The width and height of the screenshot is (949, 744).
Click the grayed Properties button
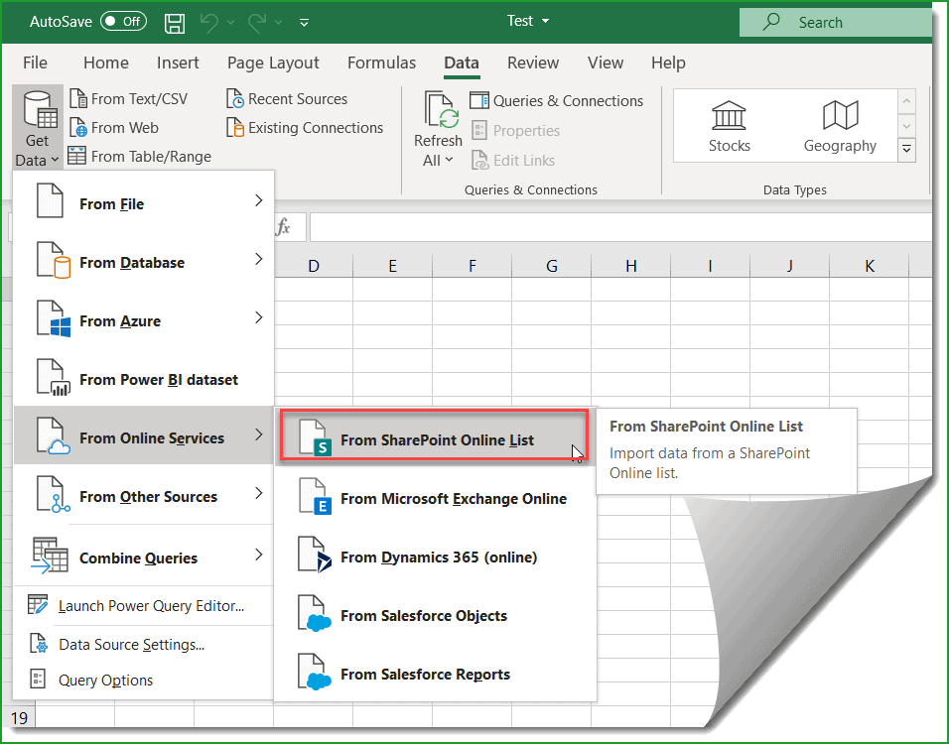pyautogui.click(x=515, y=130)
